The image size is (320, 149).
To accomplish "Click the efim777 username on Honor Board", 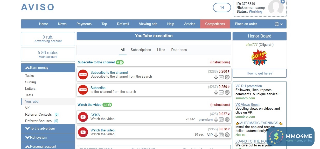I will pos(252,44).
